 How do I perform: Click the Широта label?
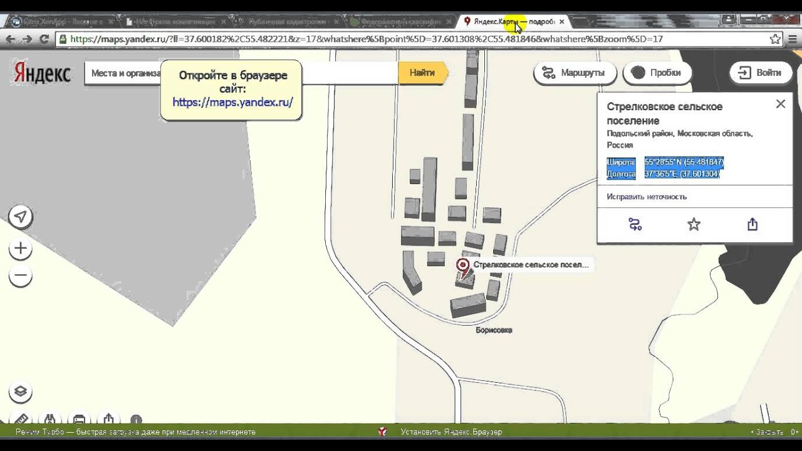point(621,162)
